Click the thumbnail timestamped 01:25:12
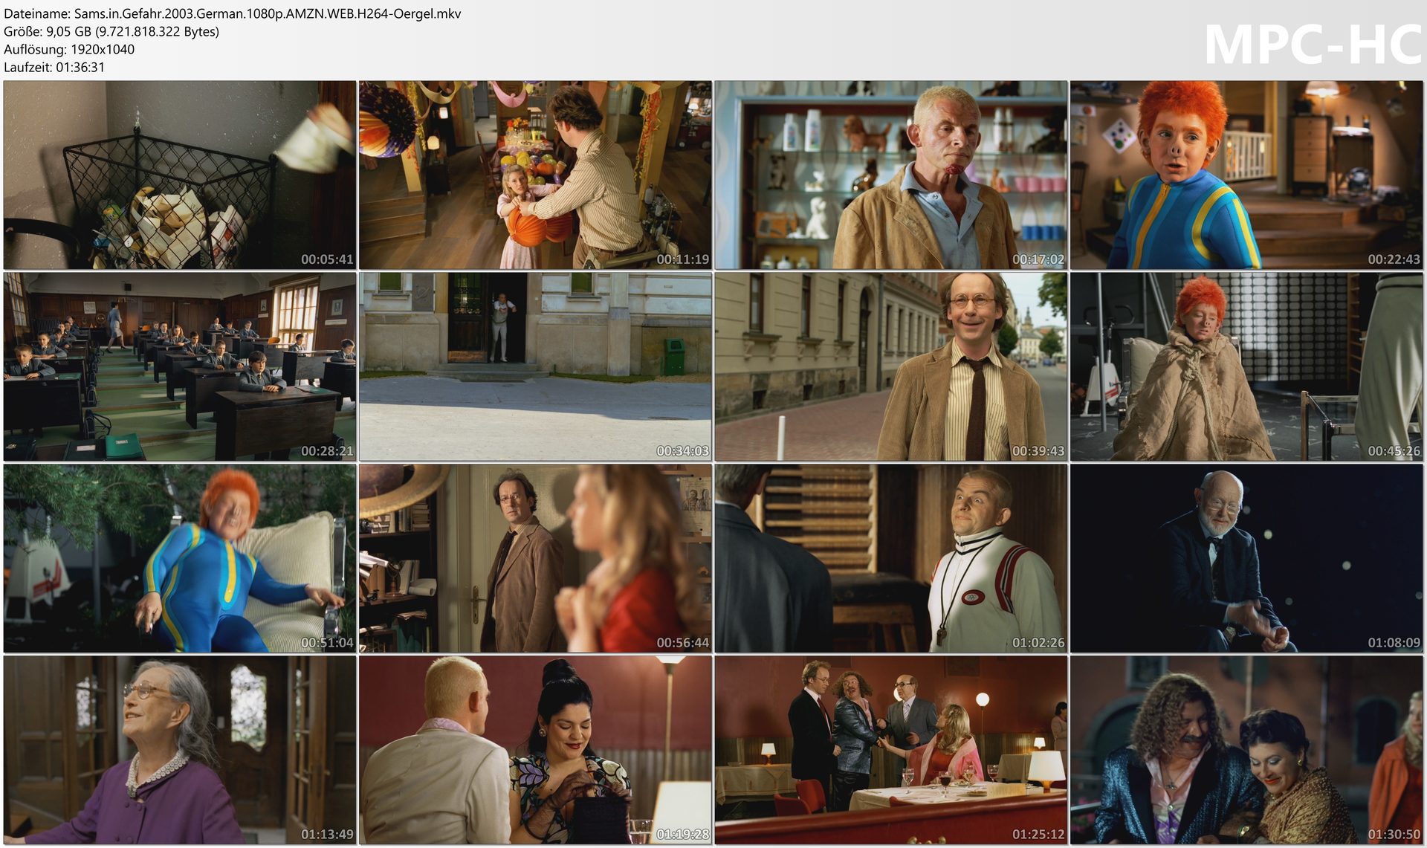1427x848 pixels. pos(891,749)
